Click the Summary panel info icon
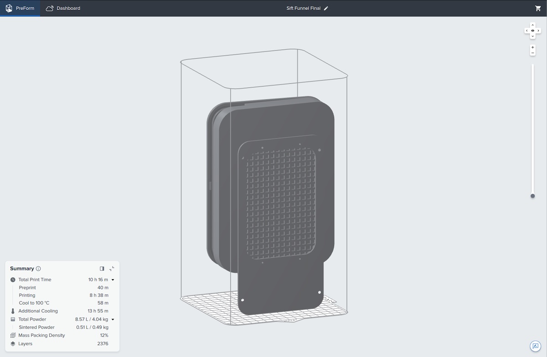This screenshot has height=357, width=547. [38, 269]
